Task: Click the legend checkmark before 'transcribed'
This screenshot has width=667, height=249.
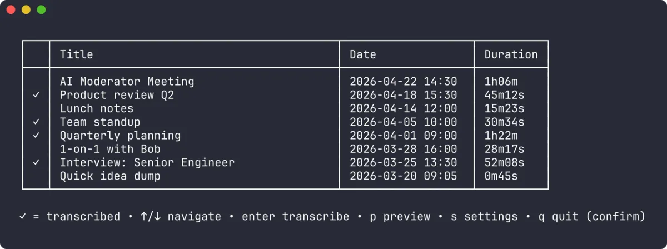Action: coord(23,217)
